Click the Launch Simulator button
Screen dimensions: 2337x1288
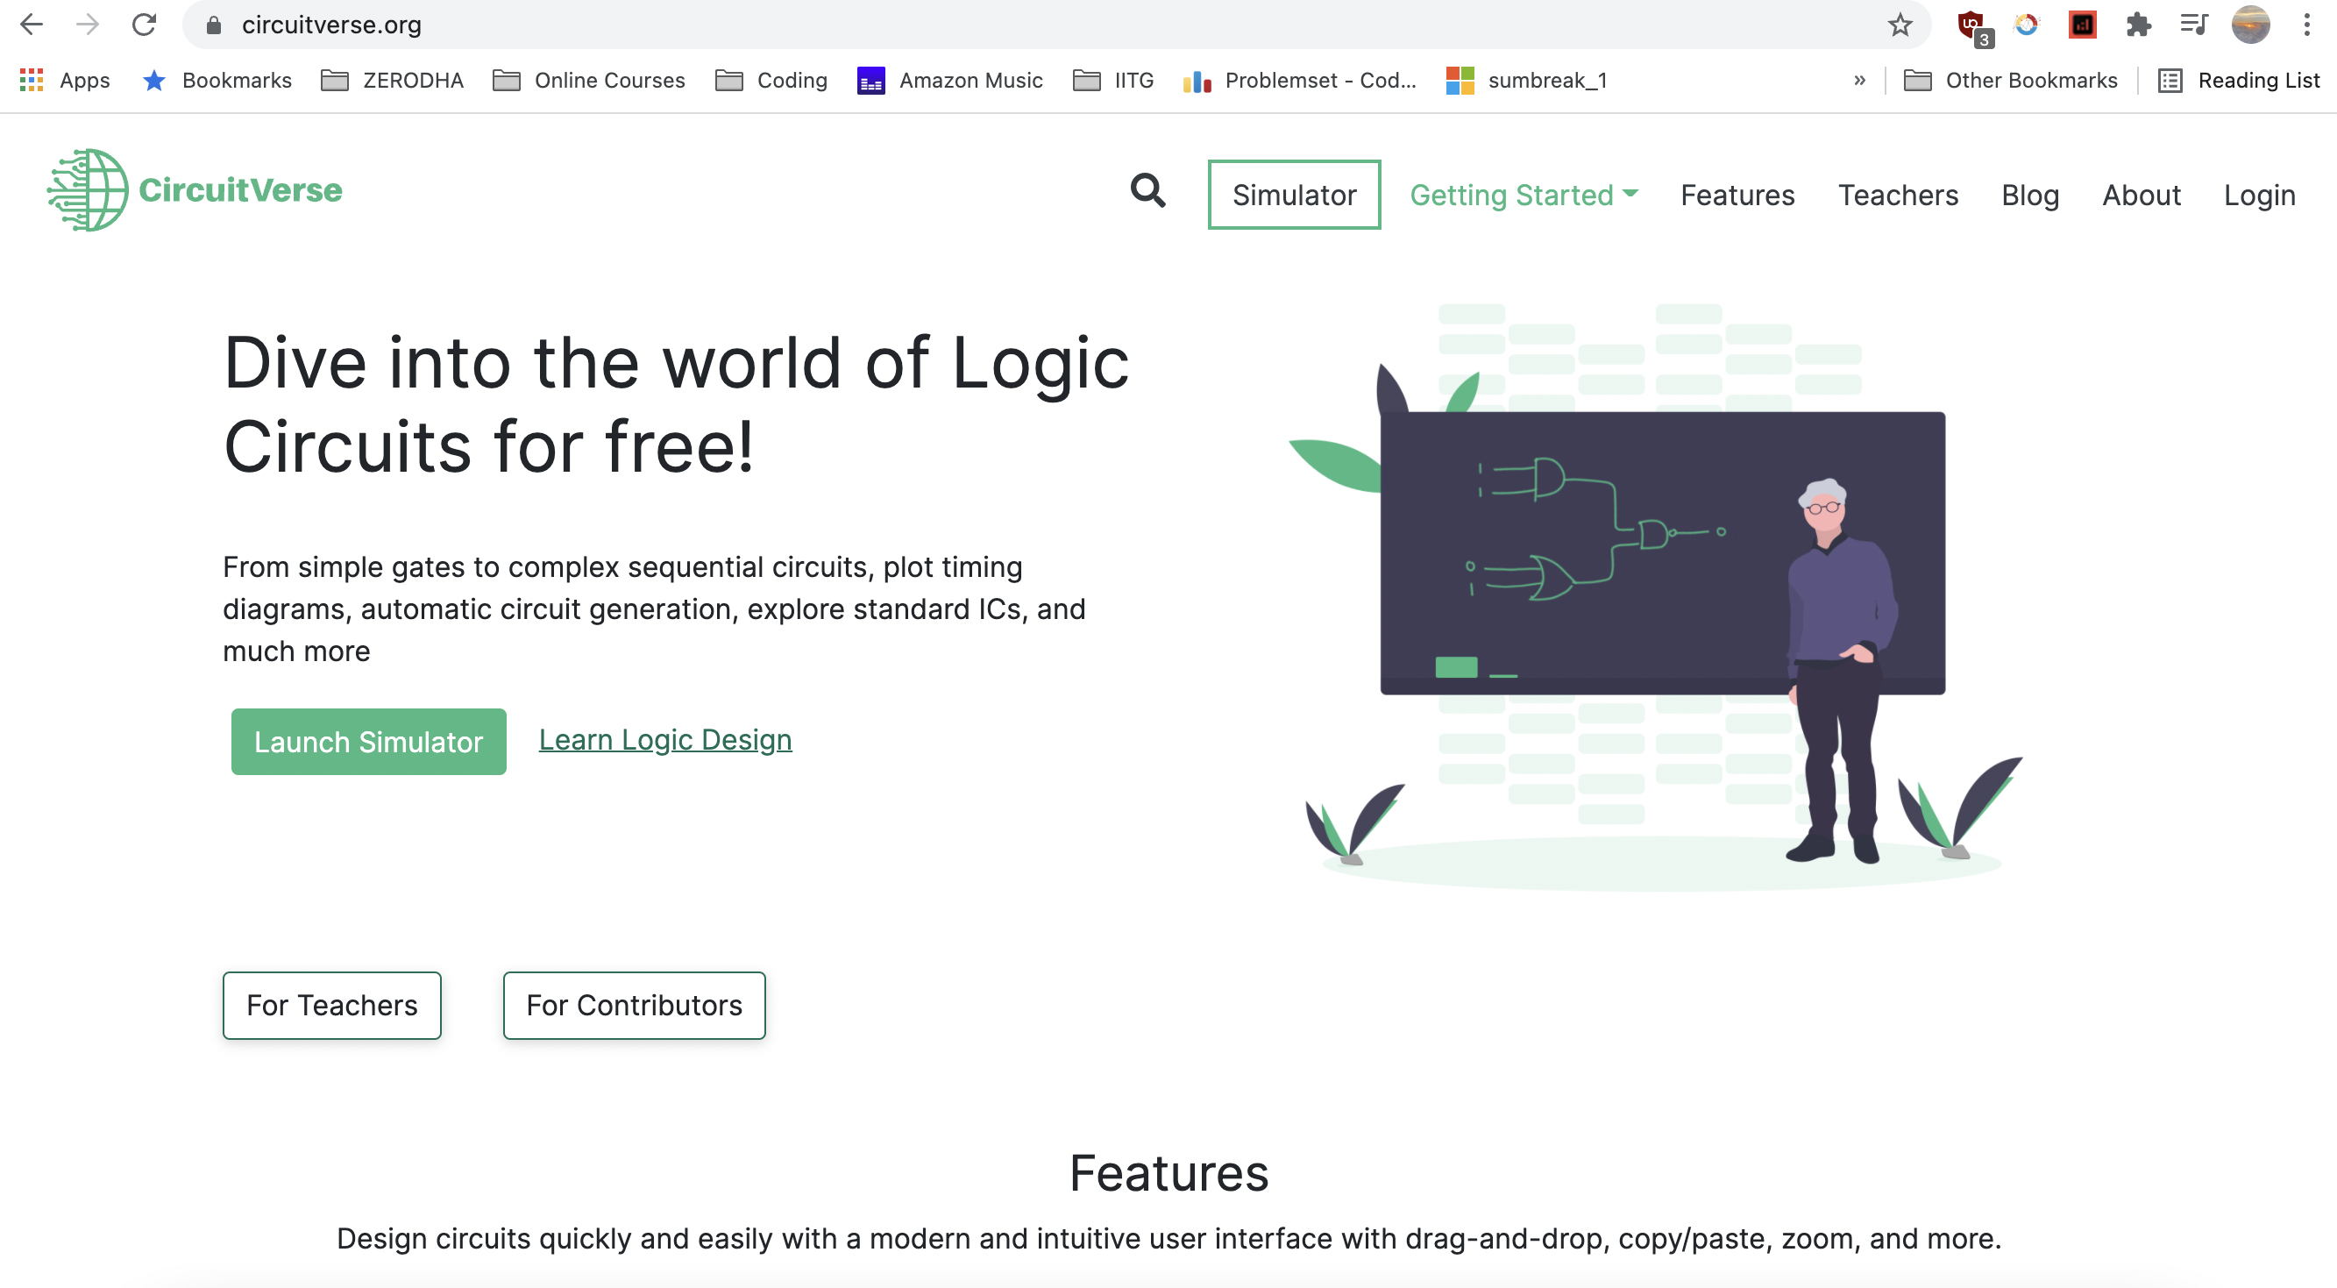[368, 742]
